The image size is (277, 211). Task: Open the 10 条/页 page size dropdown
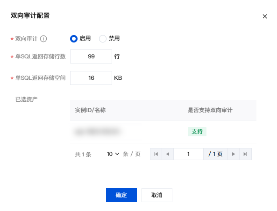(113, 154)
